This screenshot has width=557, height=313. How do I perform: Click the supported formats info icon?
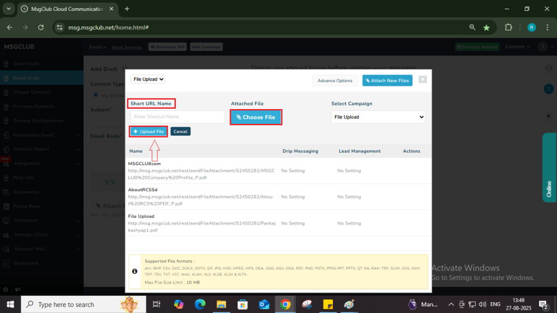click(135, 271)
